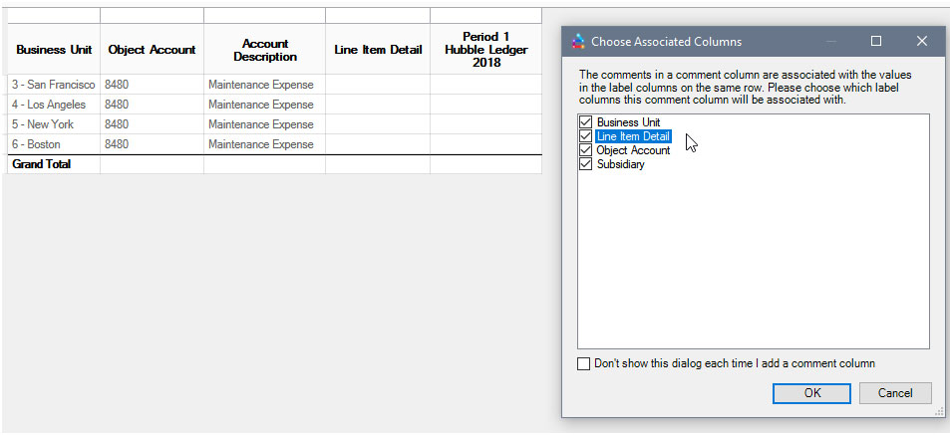The width and height of the screenshot is (950, 435).
Task: Minimize the Choose Associated Columns dialog
Action: [x=830, y=42]
